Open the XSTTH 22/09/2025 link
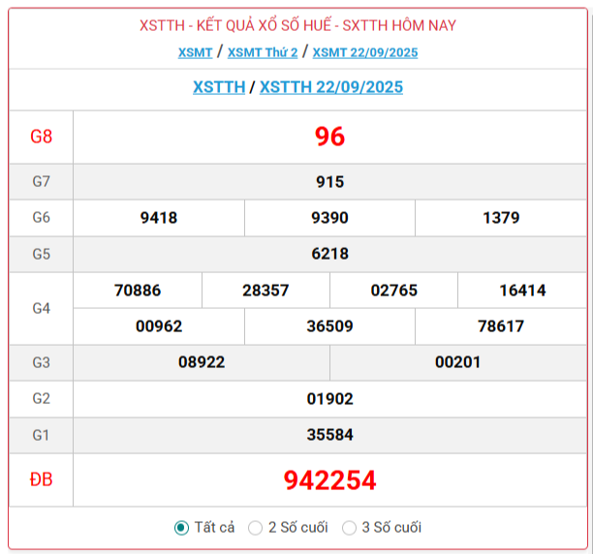Viewport: 593px width, 554px height. tap(331, 87)
